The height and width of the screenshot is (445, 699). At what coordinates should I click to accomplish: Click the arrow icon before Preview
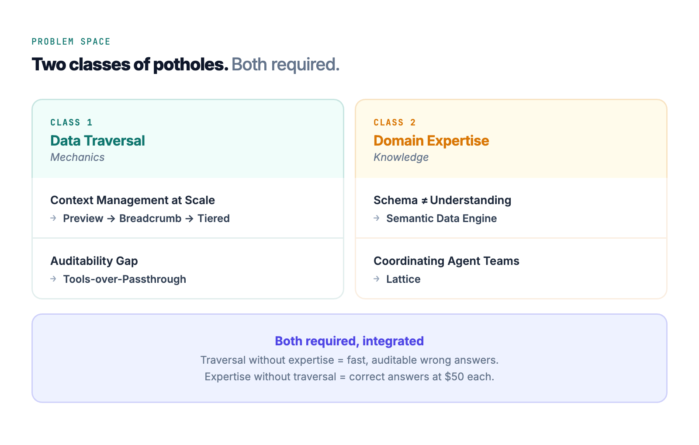(53, 218)
